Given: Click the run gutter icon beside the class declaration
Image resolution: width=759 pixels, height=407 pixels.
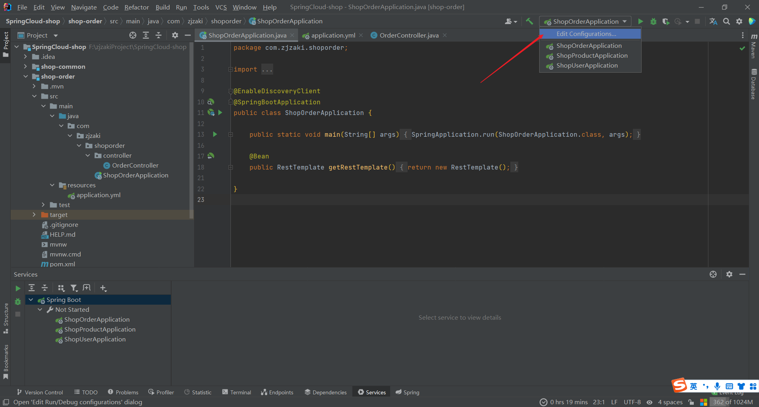Looking at the screenshot, I should 220,113.
